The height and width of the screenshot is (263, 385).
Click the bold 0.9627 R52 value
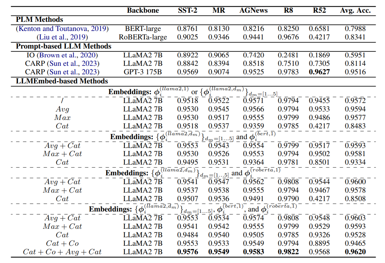pos(319,72)
